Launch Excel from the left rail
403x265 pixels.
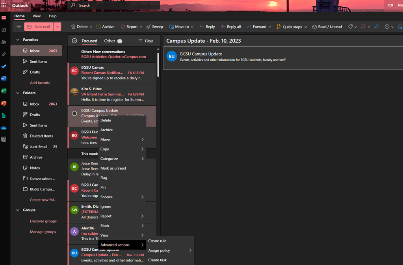tap(4, 91)
